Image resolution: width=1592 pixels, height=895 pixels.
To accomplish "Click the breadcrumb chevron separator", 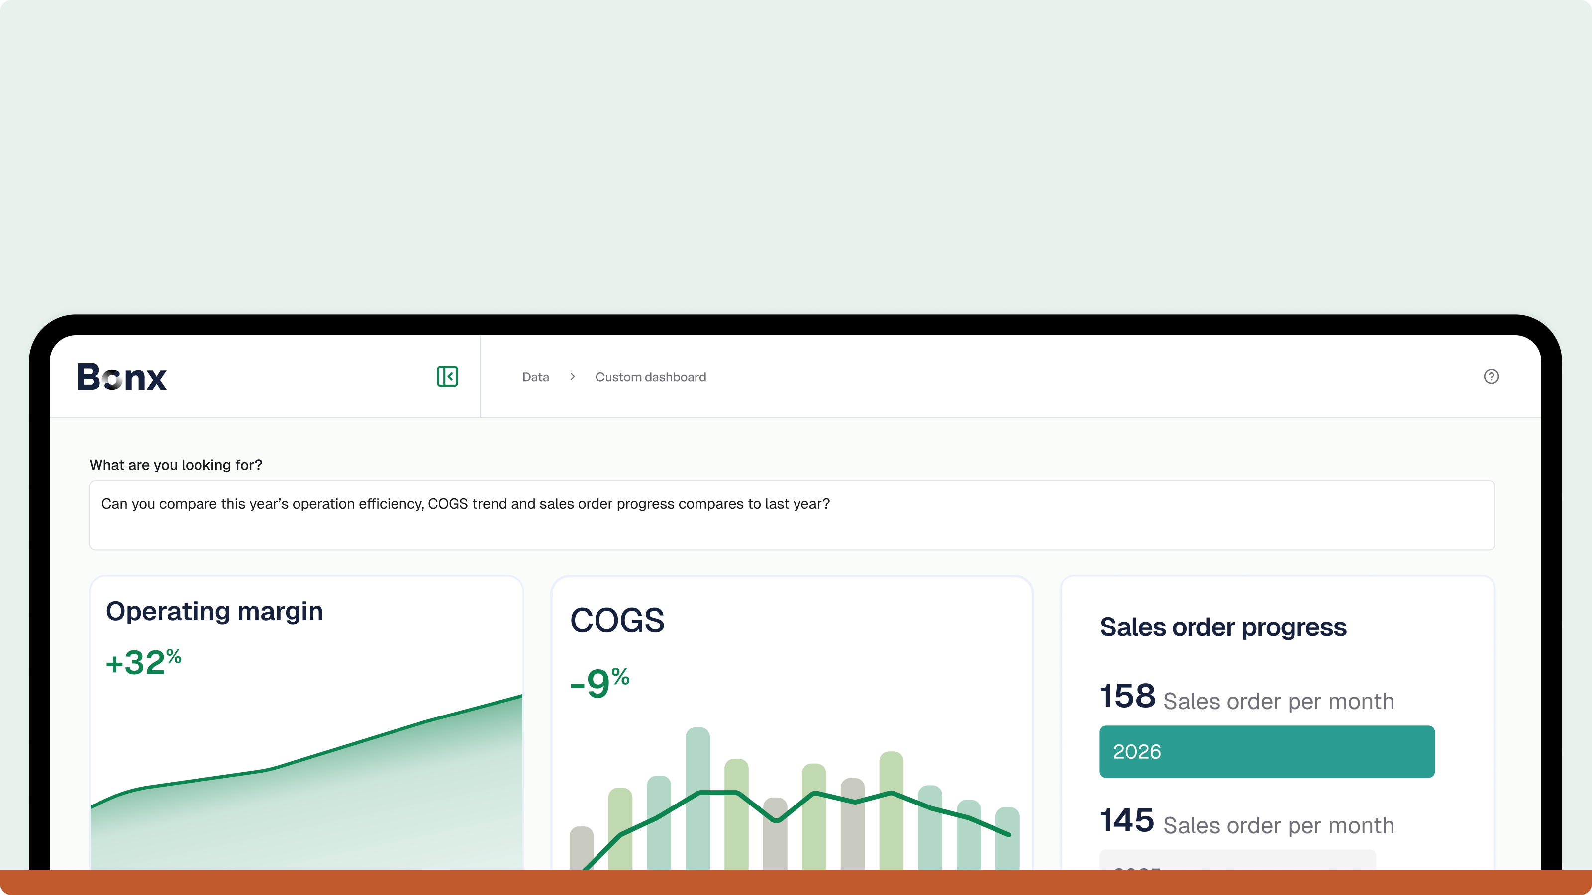I will click(x=572, y=377).
